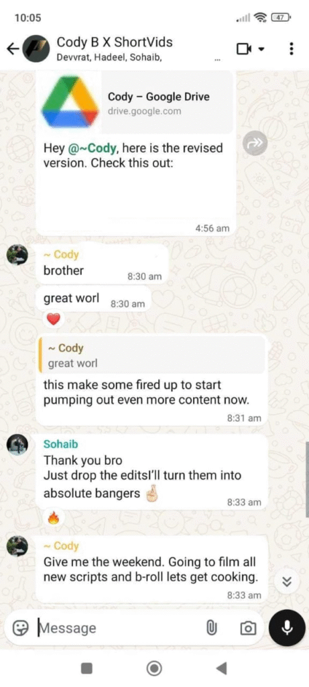Tap the forward icon beside Drive message
The width and height of the screenshot is (309, 687).
pos(255,142)
